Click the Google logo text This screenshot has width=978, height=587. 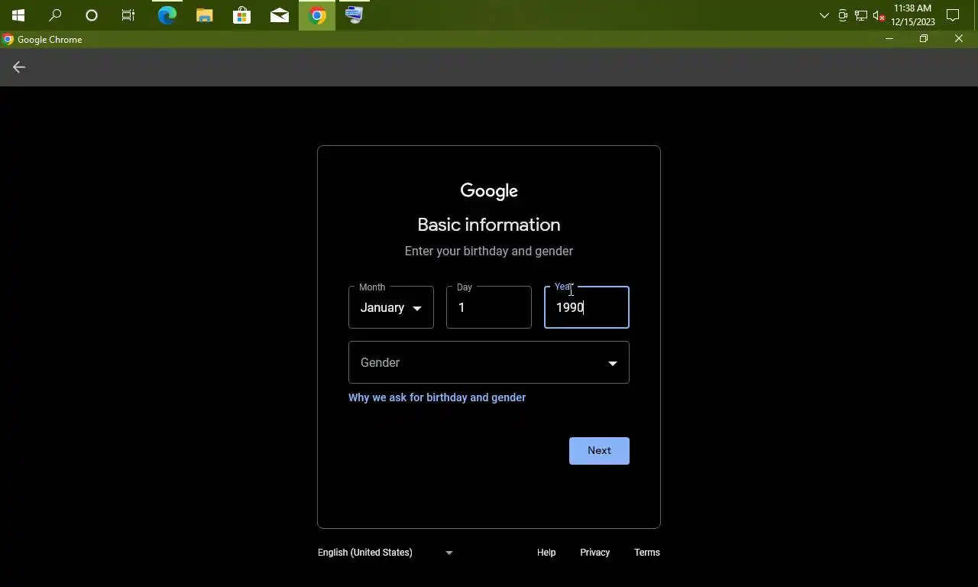pos(489,191)
